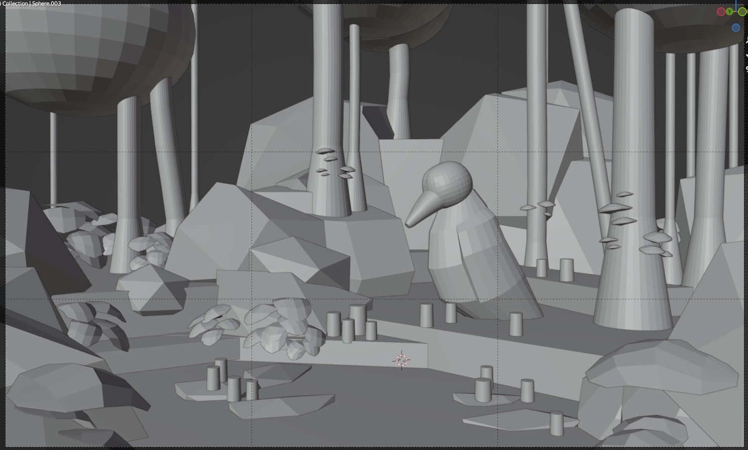Click the 3D cursor in the viewport center
748x450 pixels.
(402, 360)
